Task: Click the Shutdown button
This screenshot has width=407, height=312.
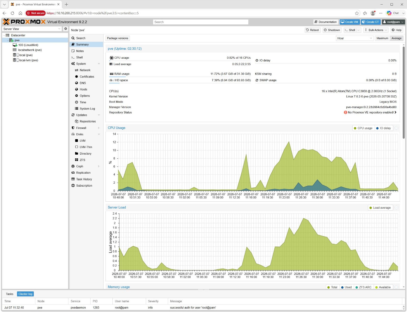Action: coord(332,30)
